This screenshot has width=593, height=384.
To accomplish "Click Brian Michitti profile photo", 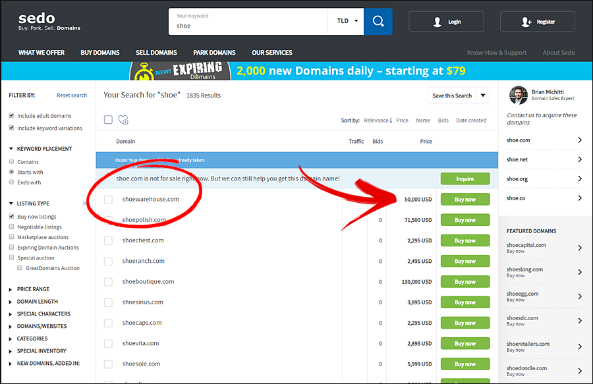I will (518, 96).
